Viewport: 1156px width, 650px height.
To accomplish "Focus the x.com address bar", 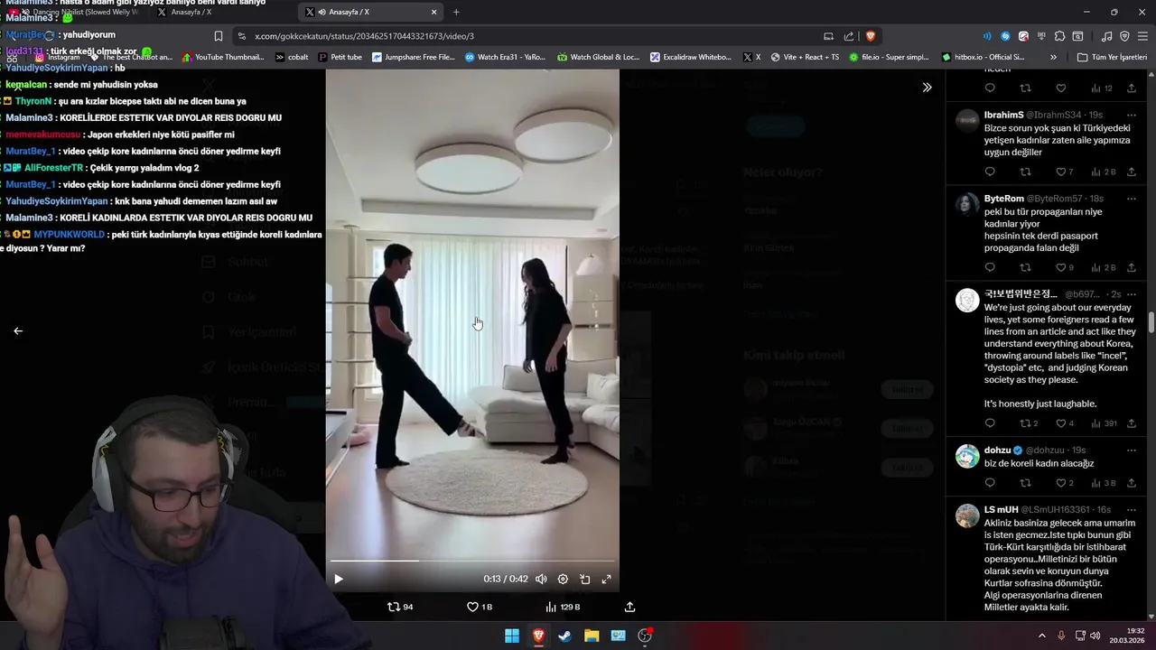I will pyautogui.click(x=533, y=36).
